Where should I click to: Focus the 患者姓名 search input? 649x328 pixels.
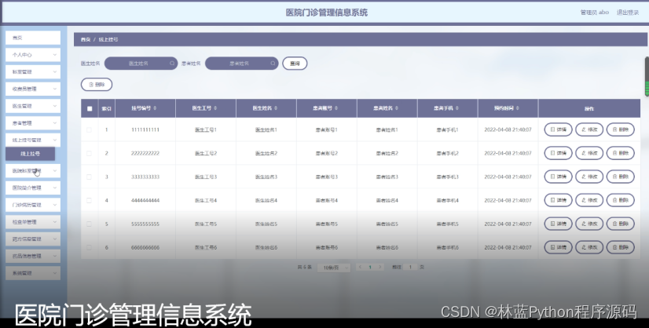pos(242,64)
